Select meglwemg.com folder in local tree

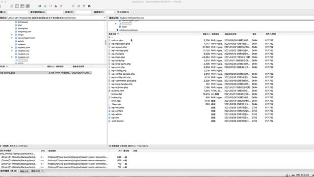coord(25,31)
